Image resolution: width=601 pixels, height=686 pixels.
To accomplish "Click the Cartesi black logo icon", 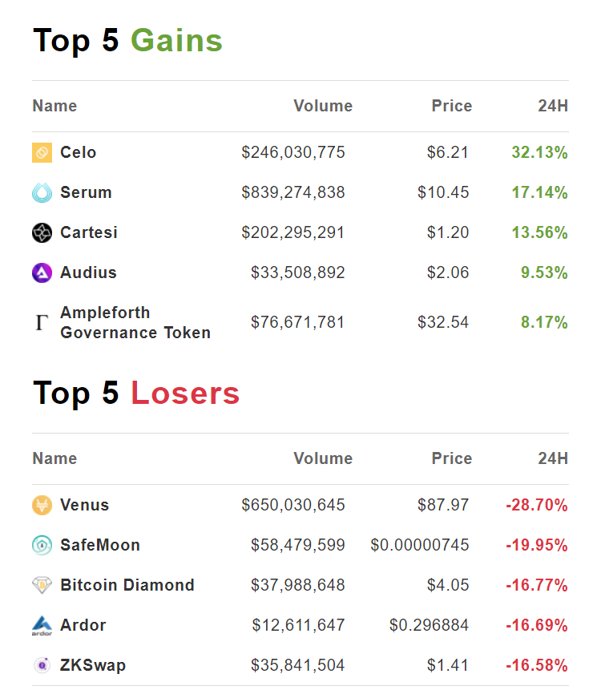I will point(42,232).
